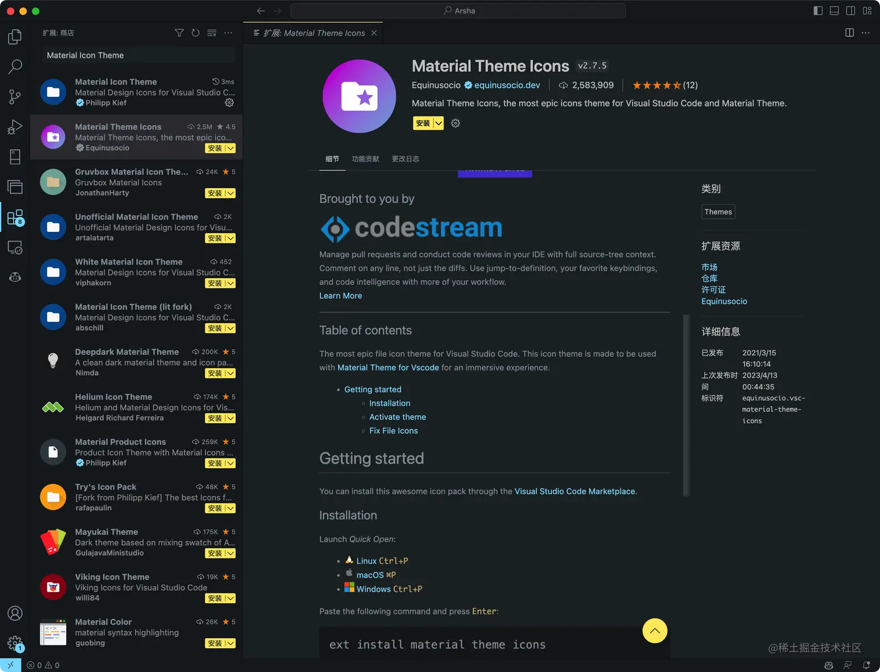Open the Fix File Icons contents link
This screenshot has height=672, width=880.
click(x=393, y=431)
